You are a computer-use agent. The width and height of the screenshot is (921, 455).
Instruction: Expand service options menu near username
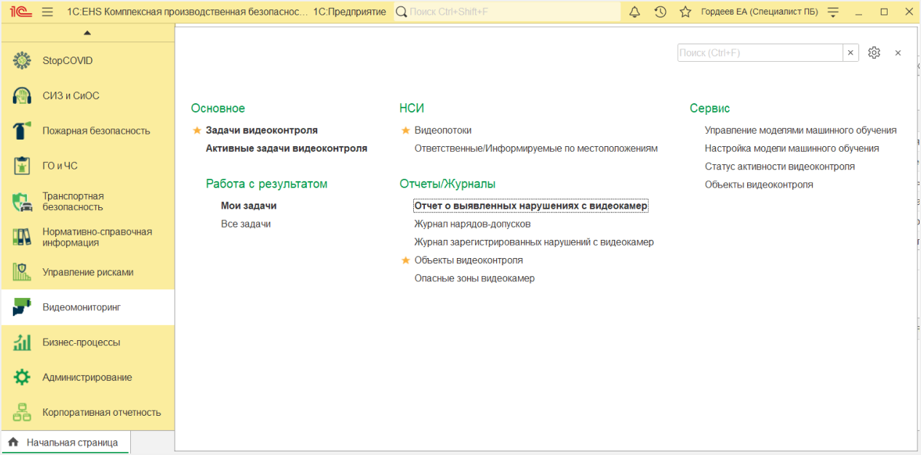834,12
